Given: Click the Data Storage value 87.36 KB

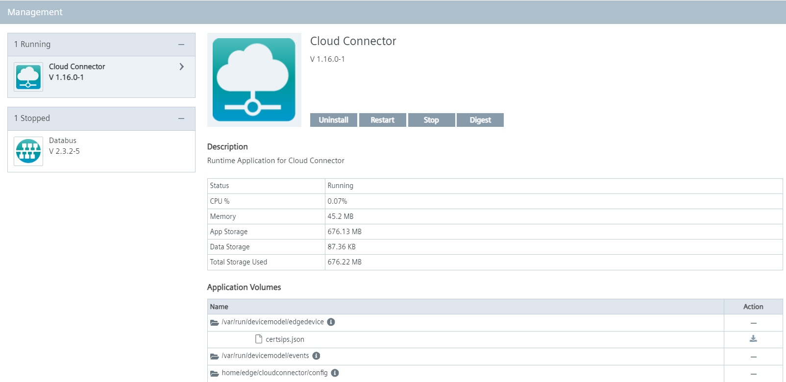Looking at the screenshot, I should pos(342,247).
